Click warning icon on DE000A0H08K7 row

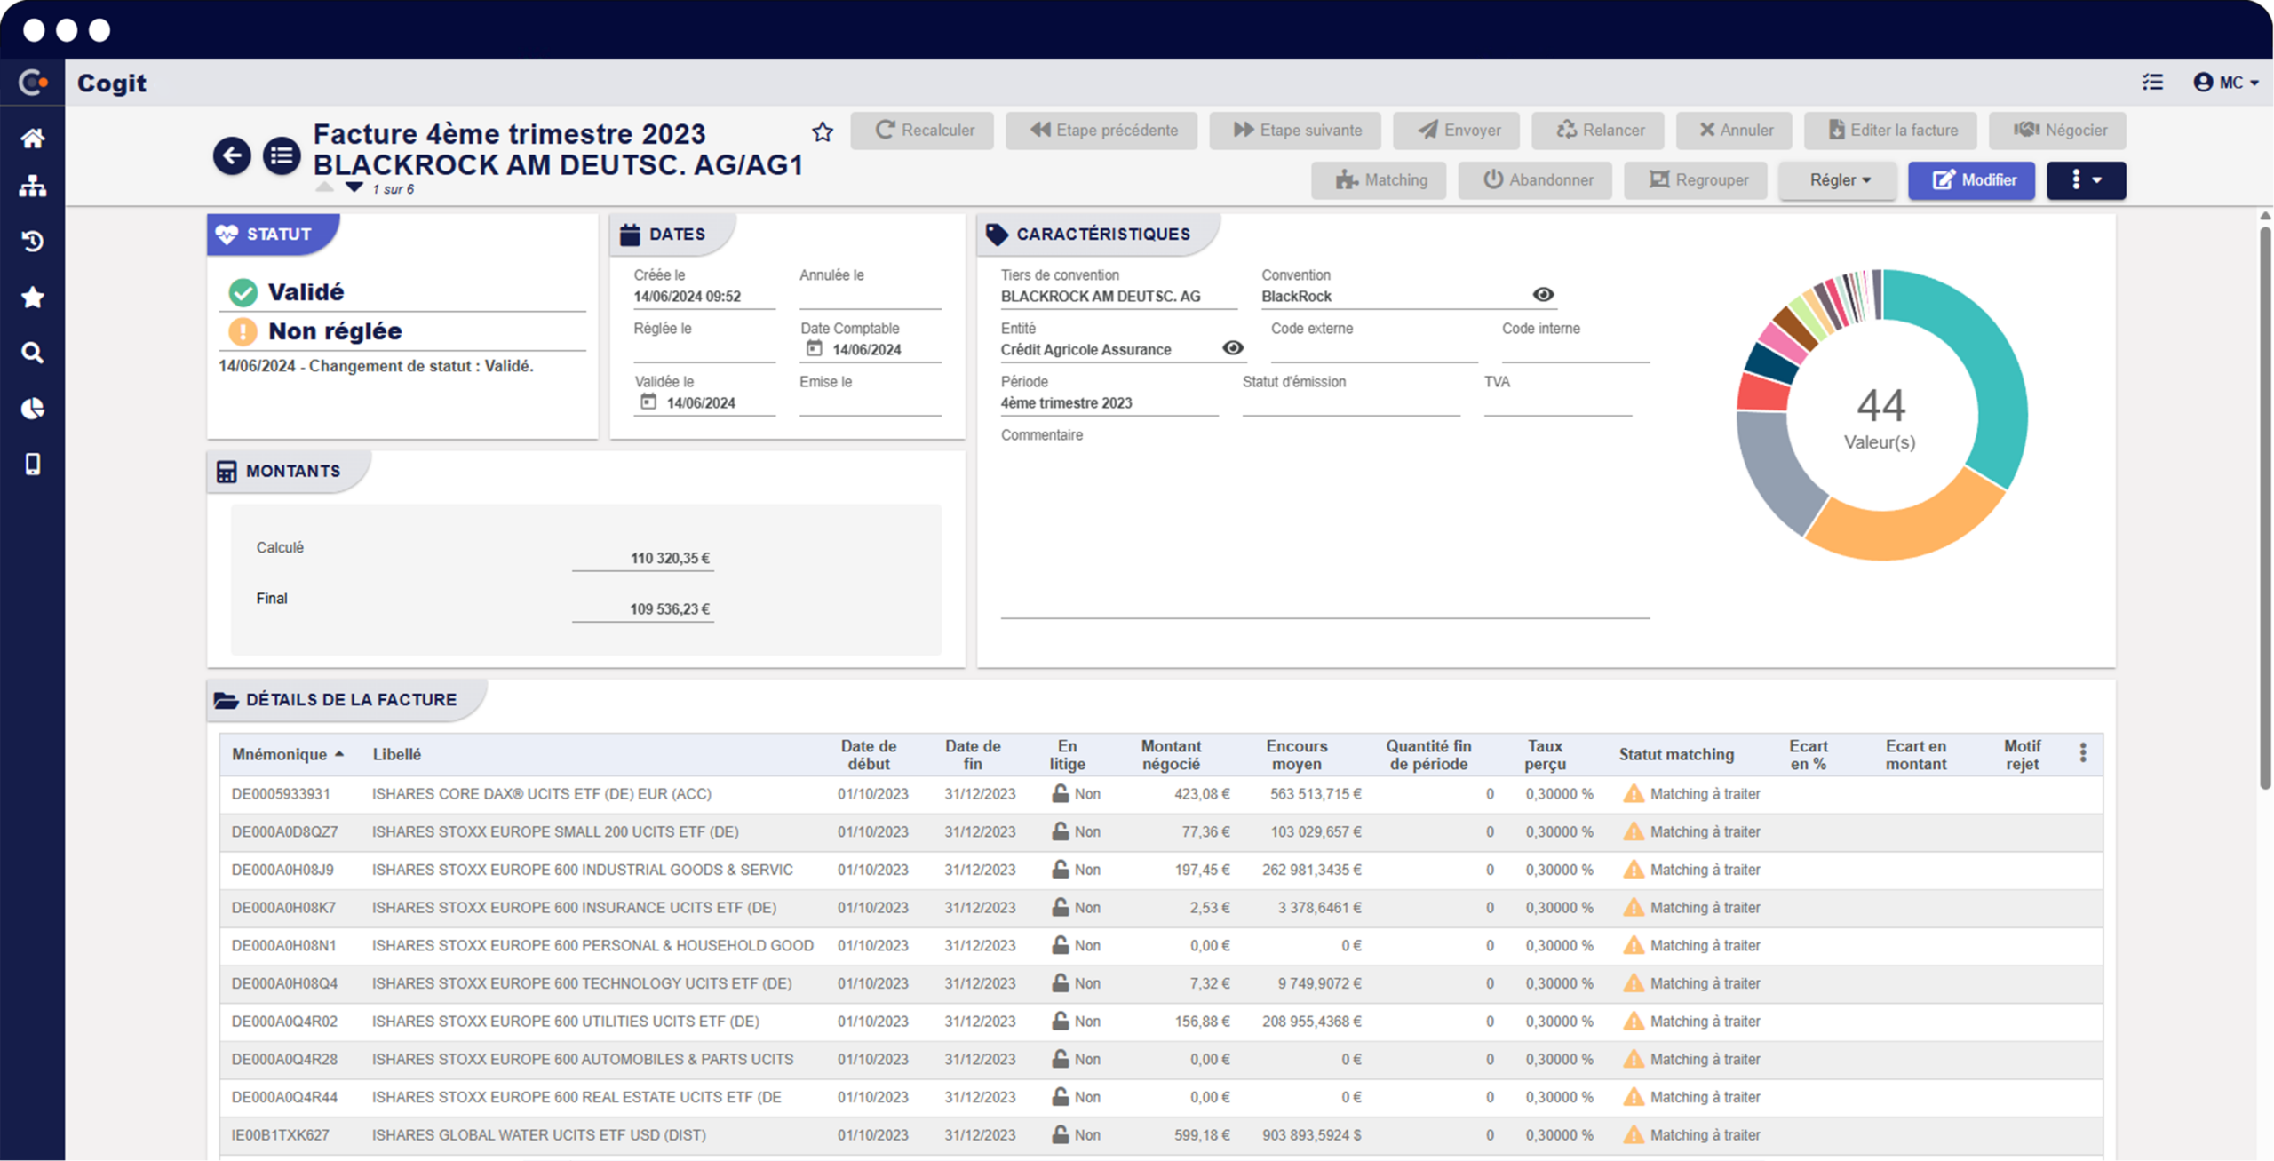[1634, 907]
